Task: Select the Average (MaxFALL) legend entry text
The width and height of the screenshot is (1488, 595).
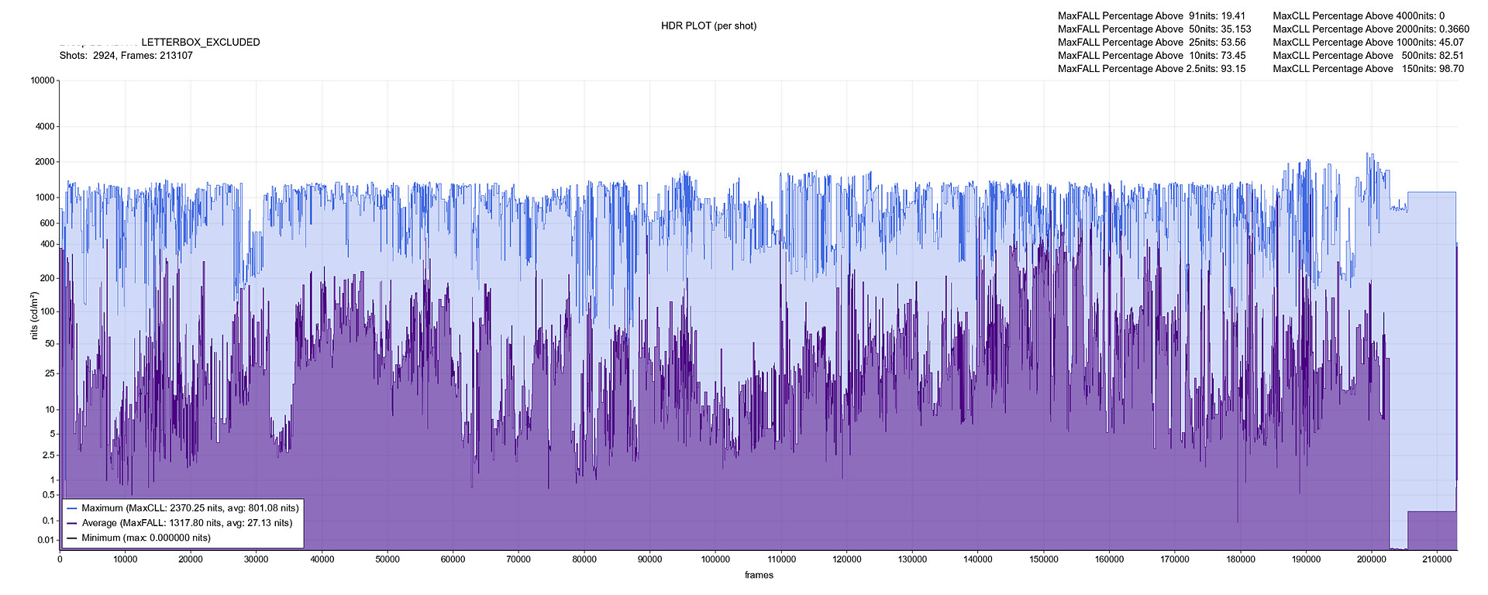Action: pyautogui.click(x=187, y=523)
